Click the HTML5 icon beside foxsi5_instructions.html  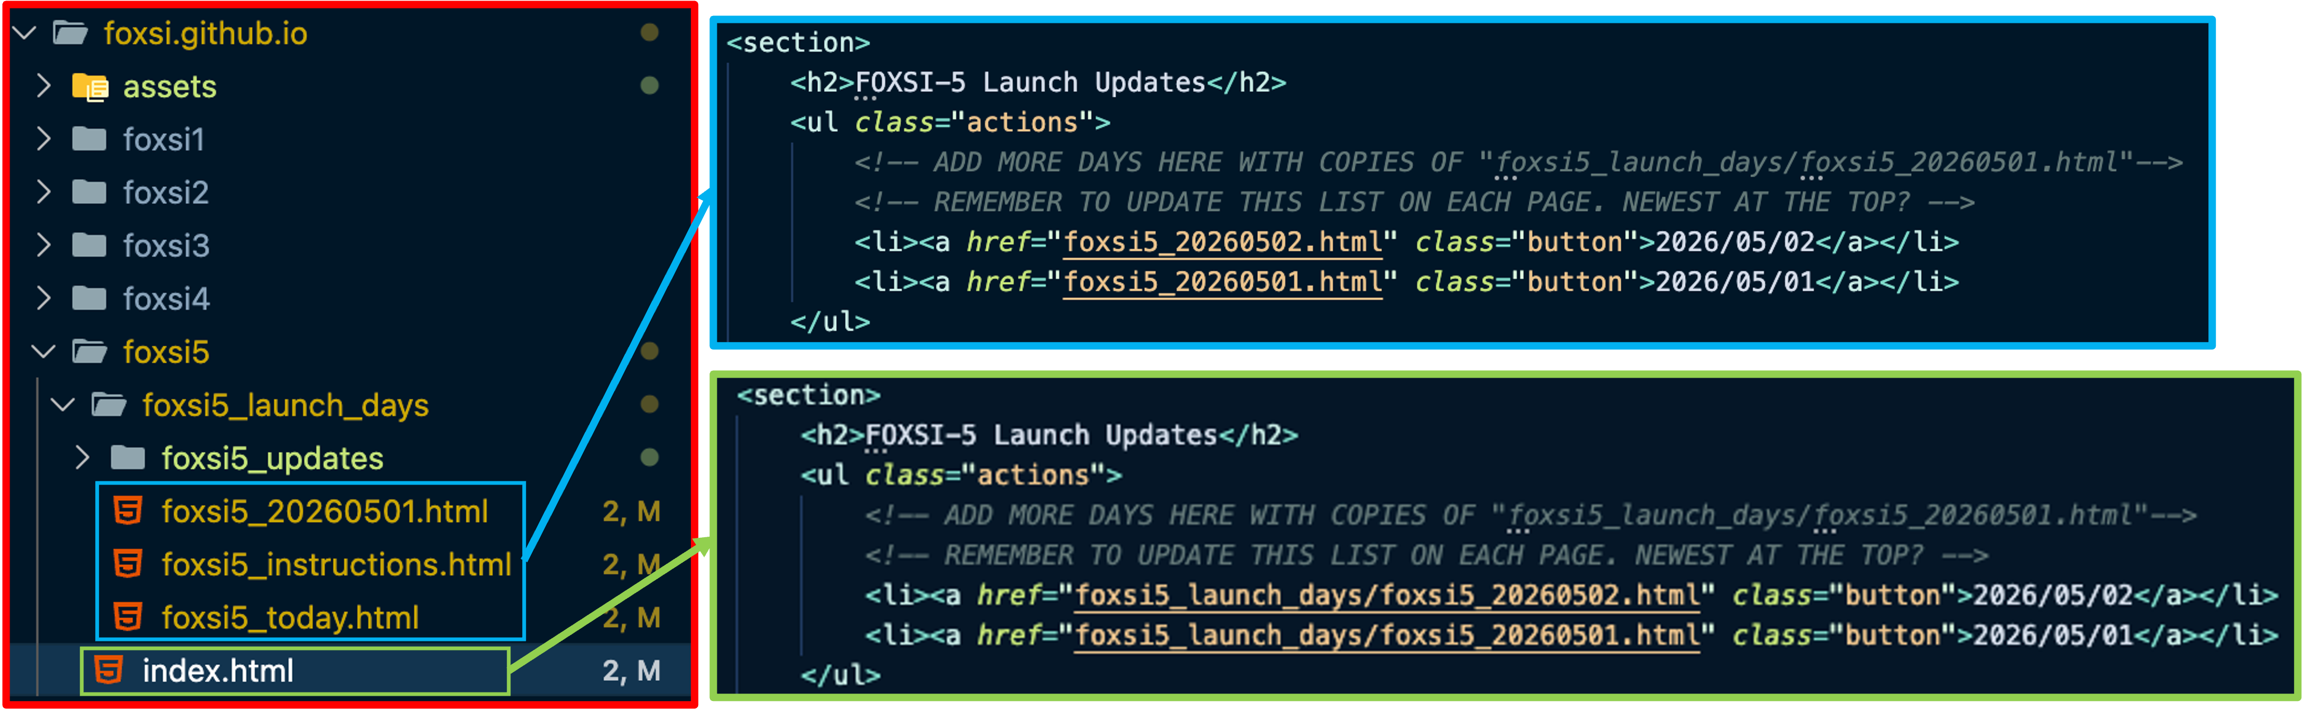point(128,564)
